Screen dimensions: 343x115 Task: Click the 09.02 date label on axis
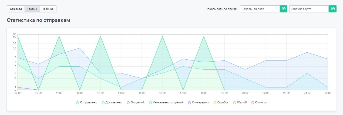(18, 93)
